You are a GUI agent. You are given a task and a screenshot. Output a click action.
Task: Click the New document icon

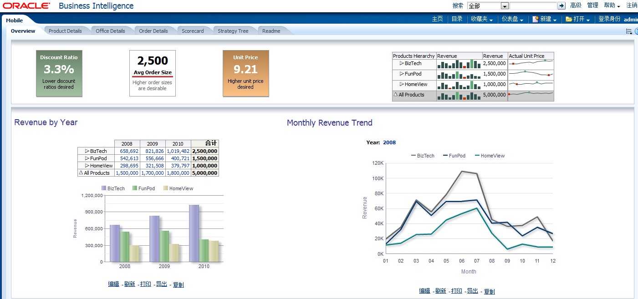point(536,19)
